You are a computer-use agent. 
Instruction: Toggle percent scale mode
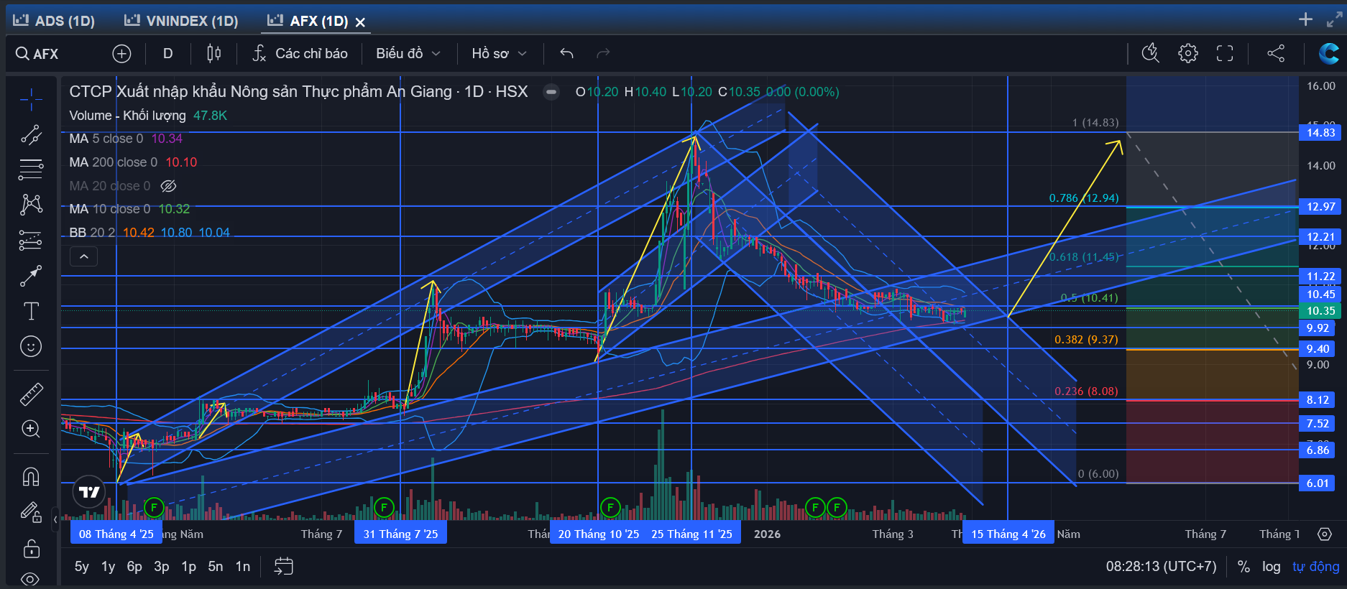1243,567
